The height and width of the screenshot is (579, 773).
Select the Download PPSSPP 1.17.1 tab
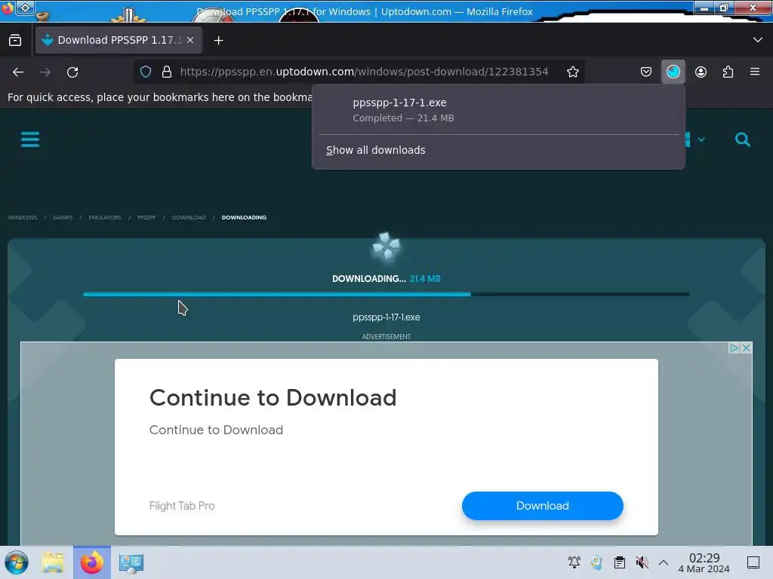[x=119, y=40]
